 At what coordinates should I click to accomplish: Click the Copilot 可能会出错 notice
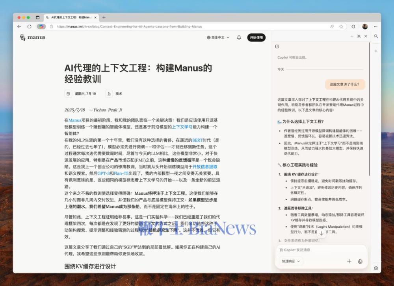pos(292,57)
